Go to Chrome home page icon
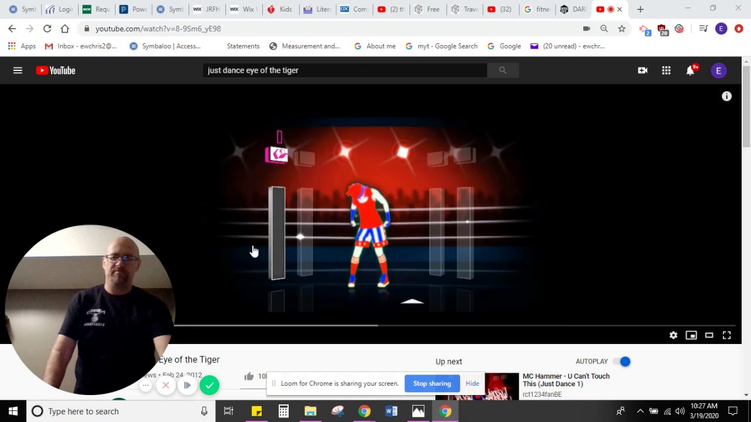 (x=65, y=28)
